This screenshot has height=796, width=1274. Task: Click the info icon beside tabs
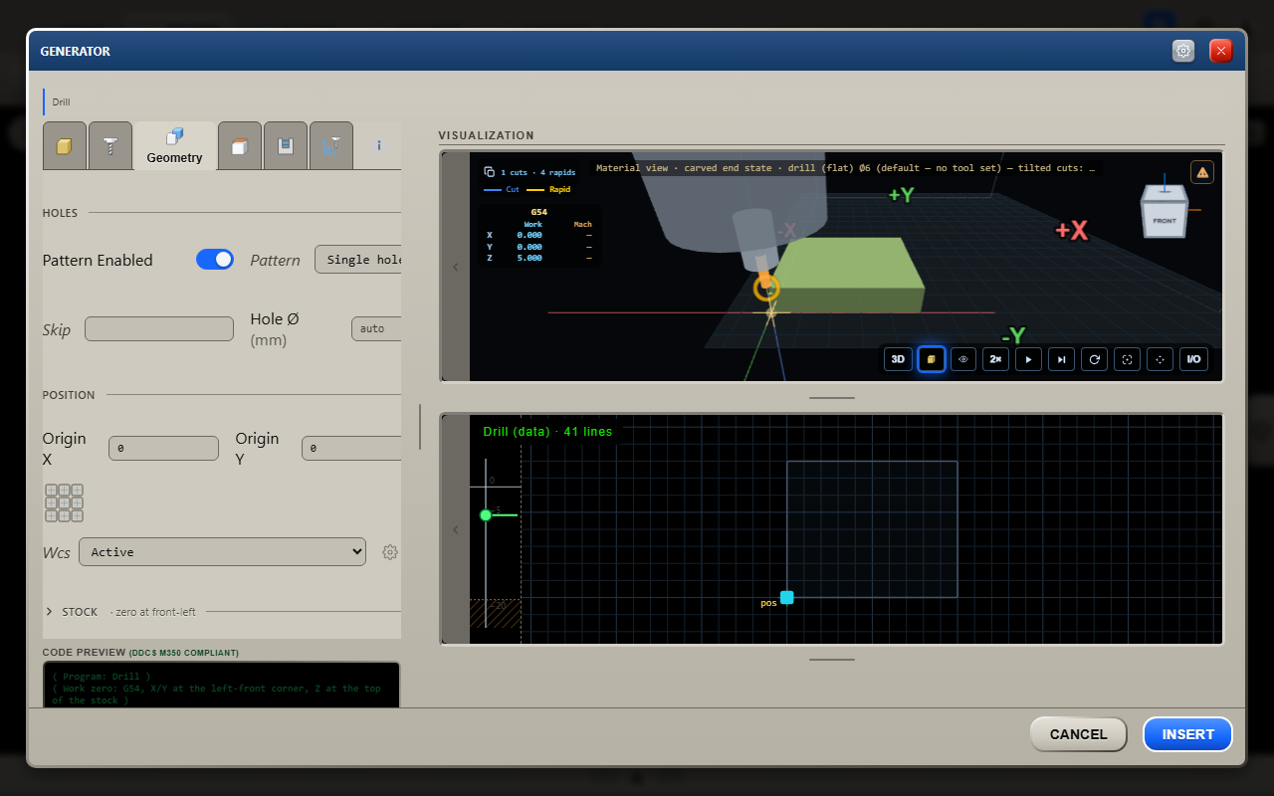coord(379,145)
